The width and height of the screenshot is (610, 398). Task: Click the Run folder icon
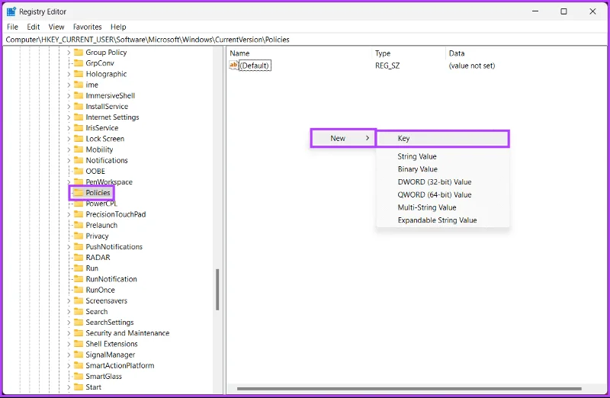pyautogui.click(x=79, y=268)
